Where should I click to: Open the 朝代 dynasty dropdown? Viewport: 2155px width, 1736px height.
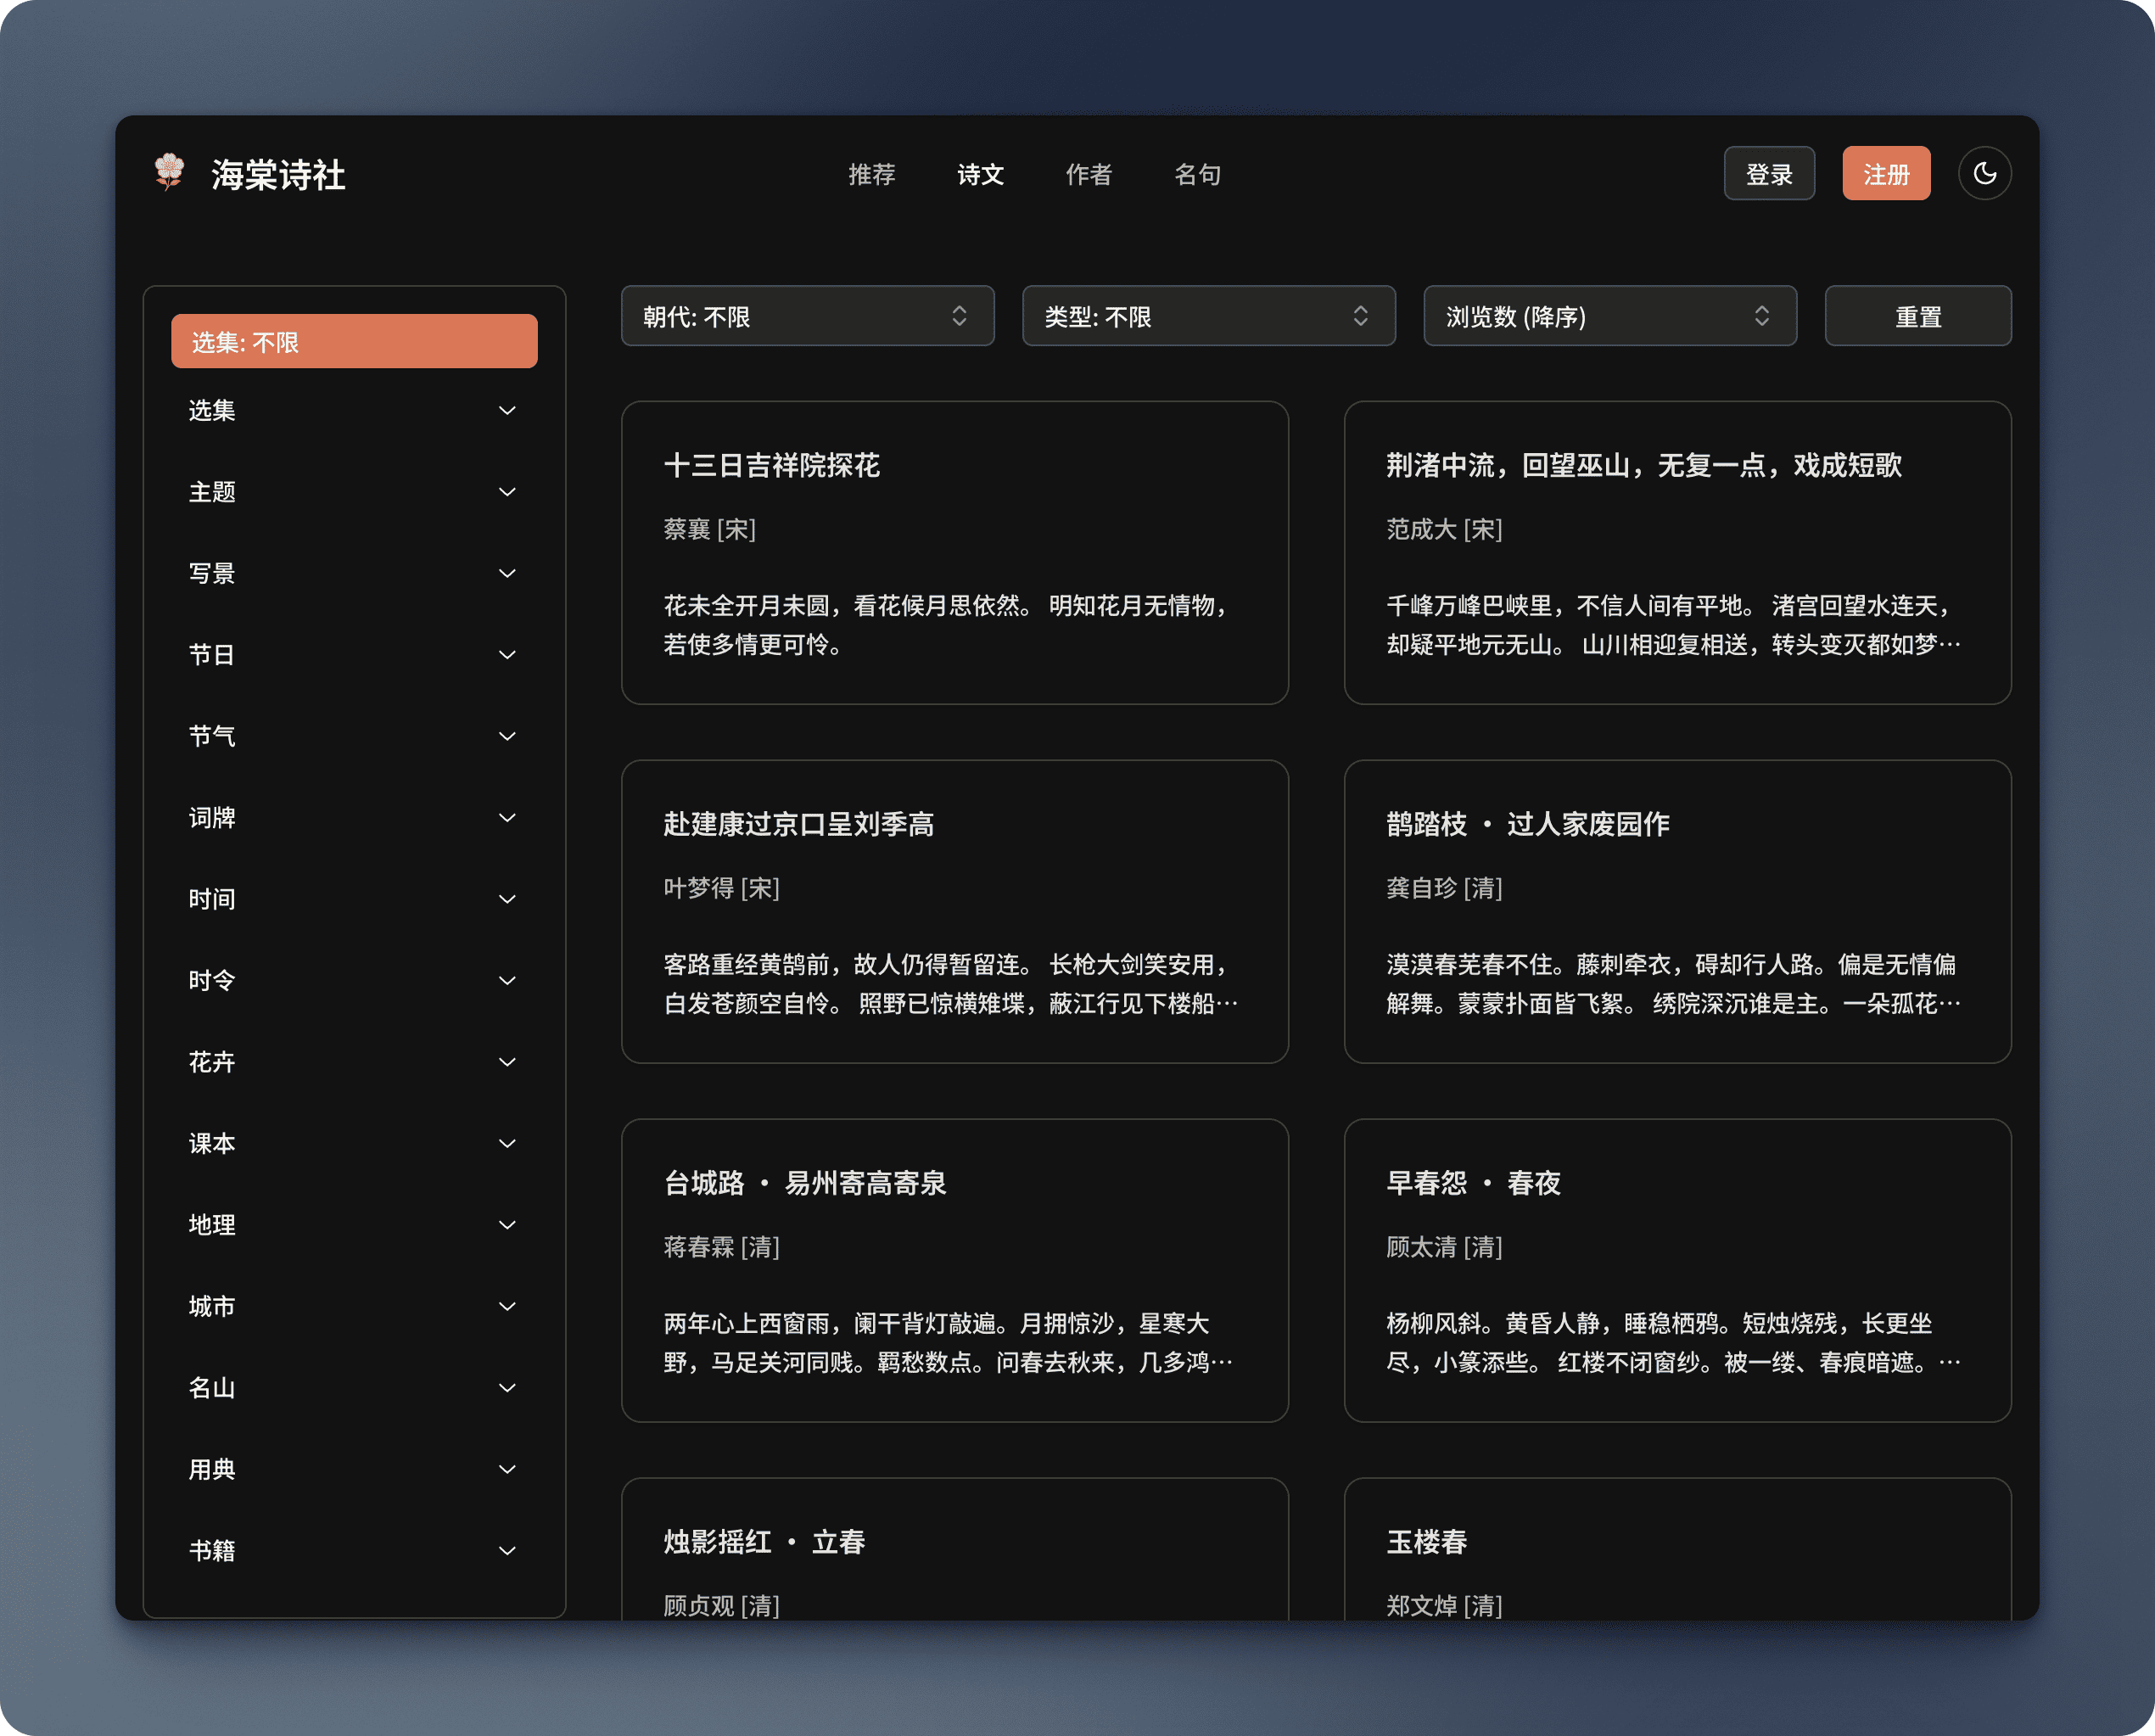coord(807,317)
